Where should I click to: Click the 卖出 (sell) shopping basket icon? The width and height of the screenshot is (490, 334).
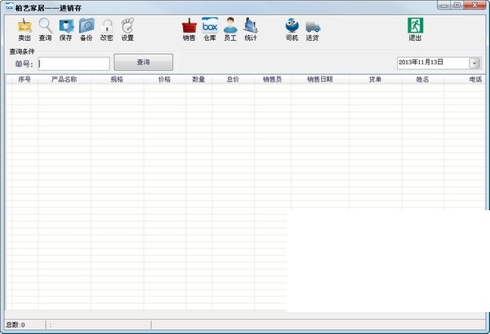[x=24, y=29]
